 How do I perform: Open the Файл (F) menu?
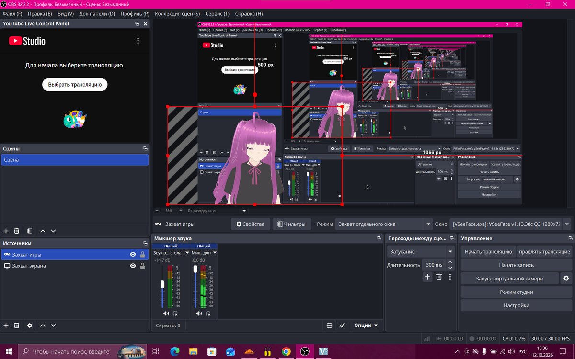click(x=12, y=14)
